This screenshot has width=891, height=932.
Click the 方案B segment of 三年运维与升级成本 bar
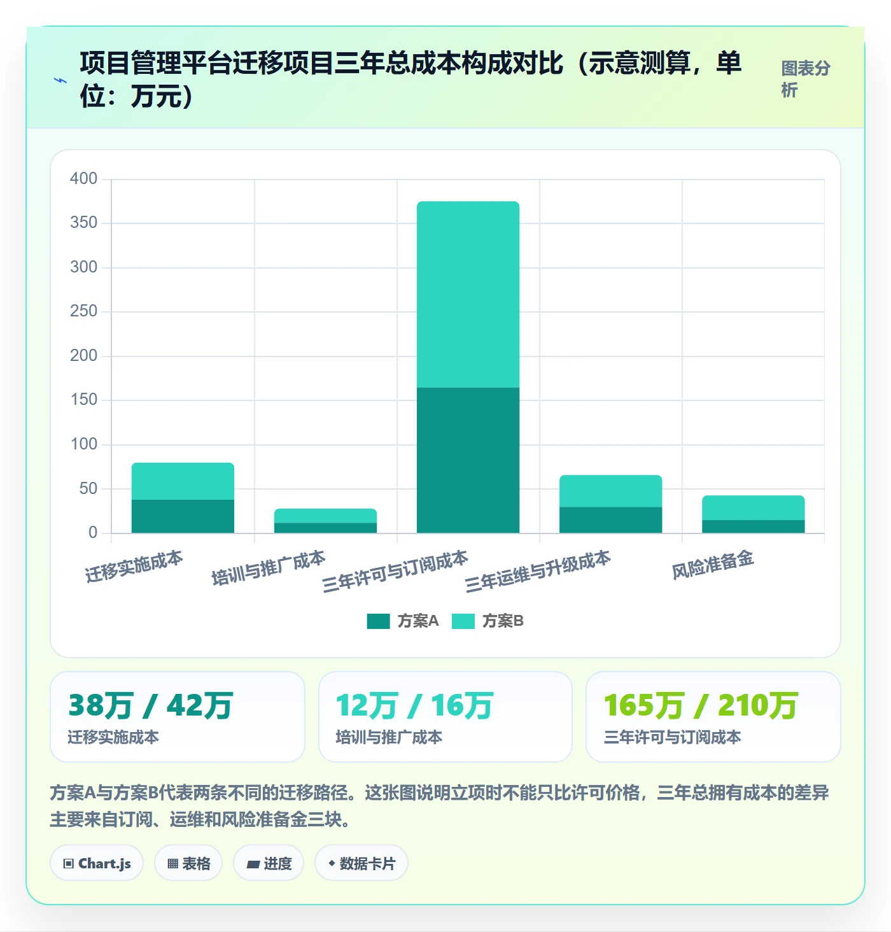point(611,491)
